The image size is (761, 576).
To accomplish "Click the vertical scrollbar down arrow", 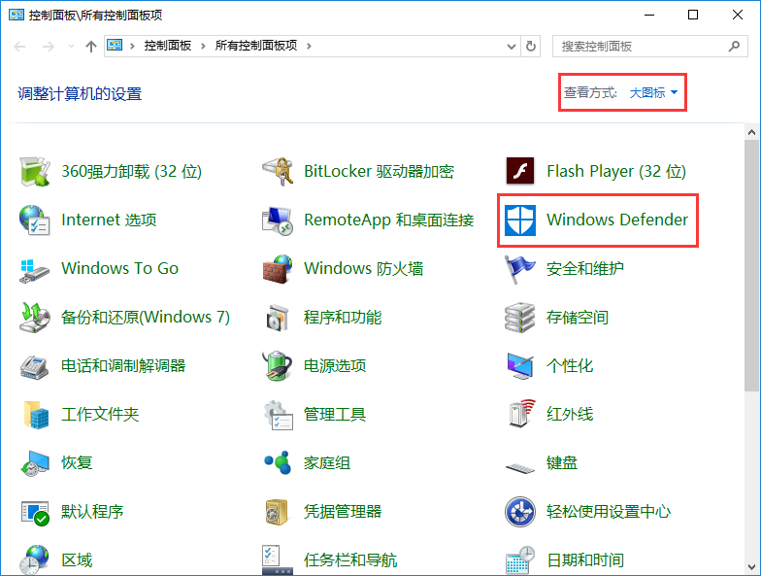I will [x=752, y=567].
